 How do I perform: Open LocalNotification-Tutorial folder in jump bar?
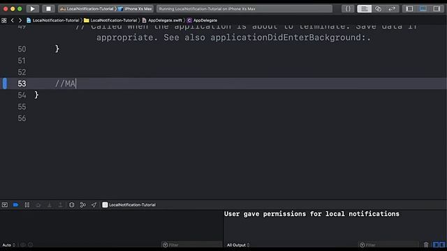[x=110, y=20]
